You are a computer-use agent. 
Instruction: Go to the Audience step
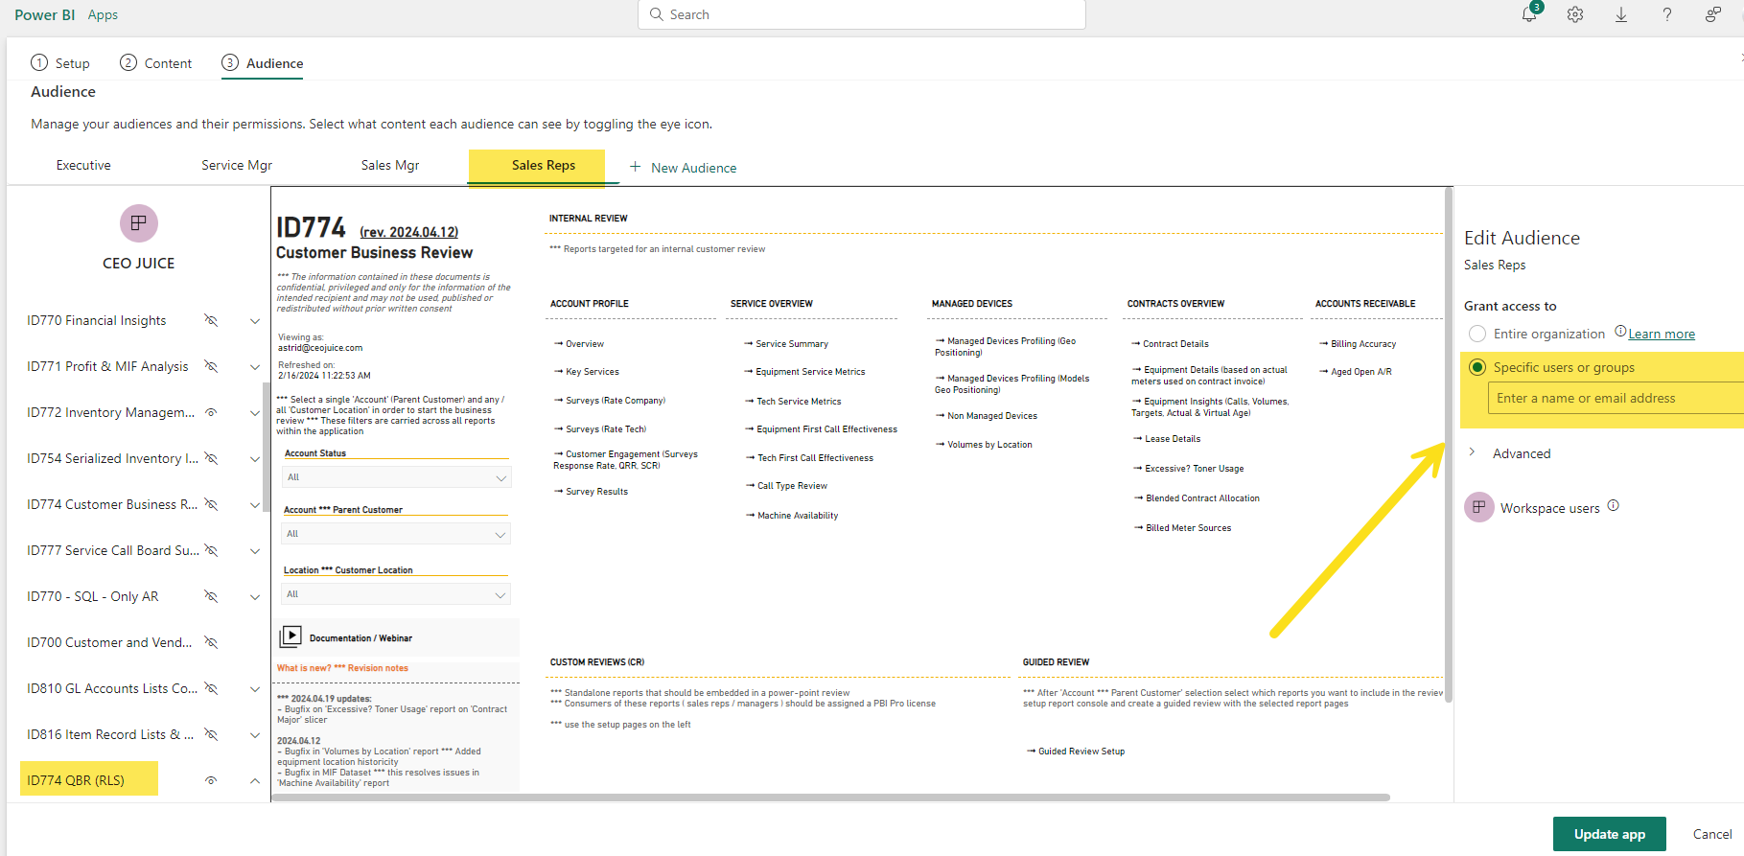(x=263, y=63)
